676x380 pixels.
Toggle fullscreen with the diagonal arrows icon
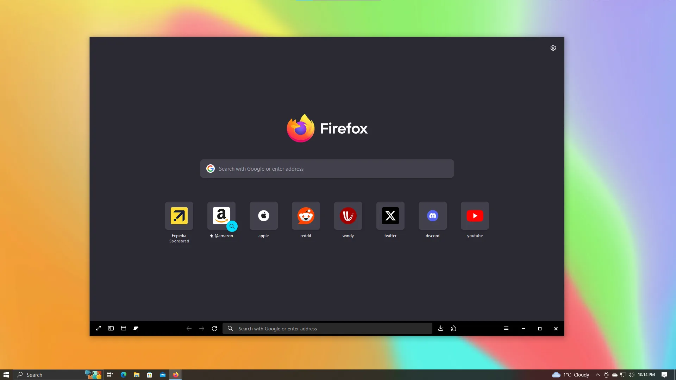(x=98, y=328)
